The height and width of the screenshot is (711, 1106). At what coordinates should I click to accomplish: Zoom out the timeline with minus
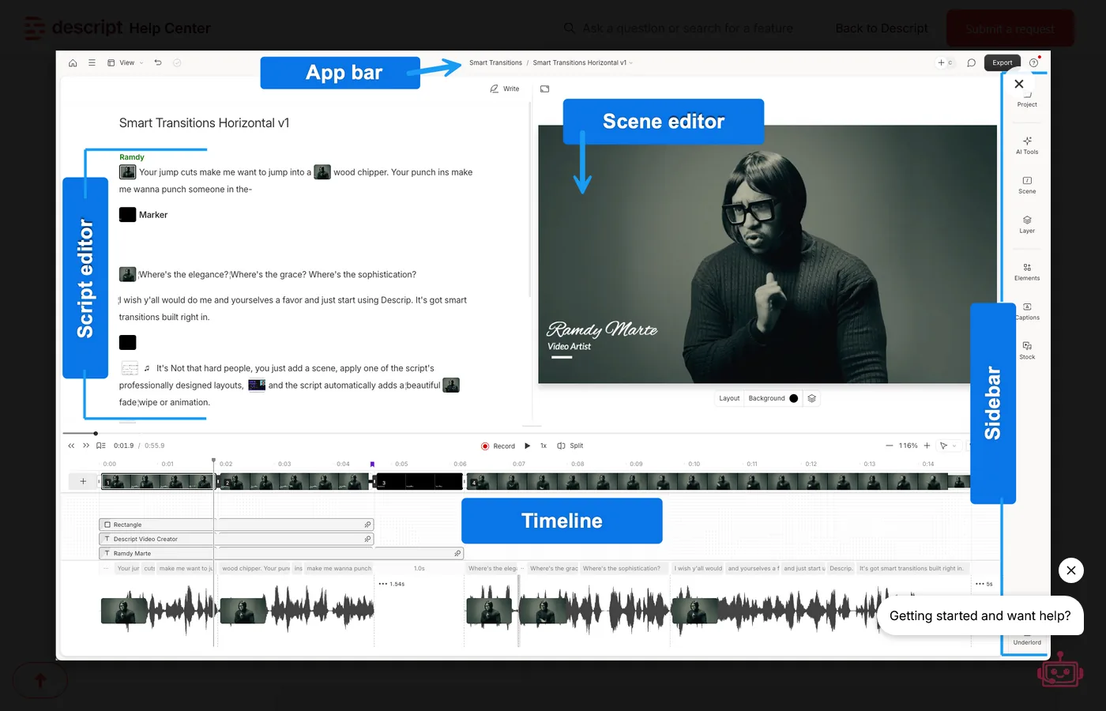(x=890, y=446)
